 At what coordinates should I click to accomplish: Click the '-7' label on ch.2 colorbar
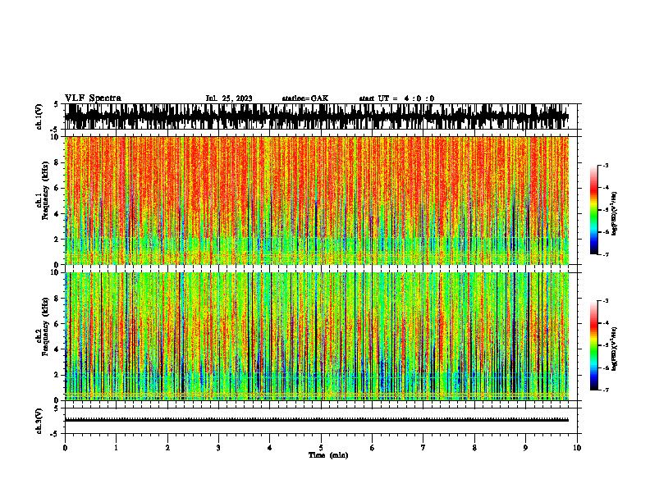tap(606, 390)
